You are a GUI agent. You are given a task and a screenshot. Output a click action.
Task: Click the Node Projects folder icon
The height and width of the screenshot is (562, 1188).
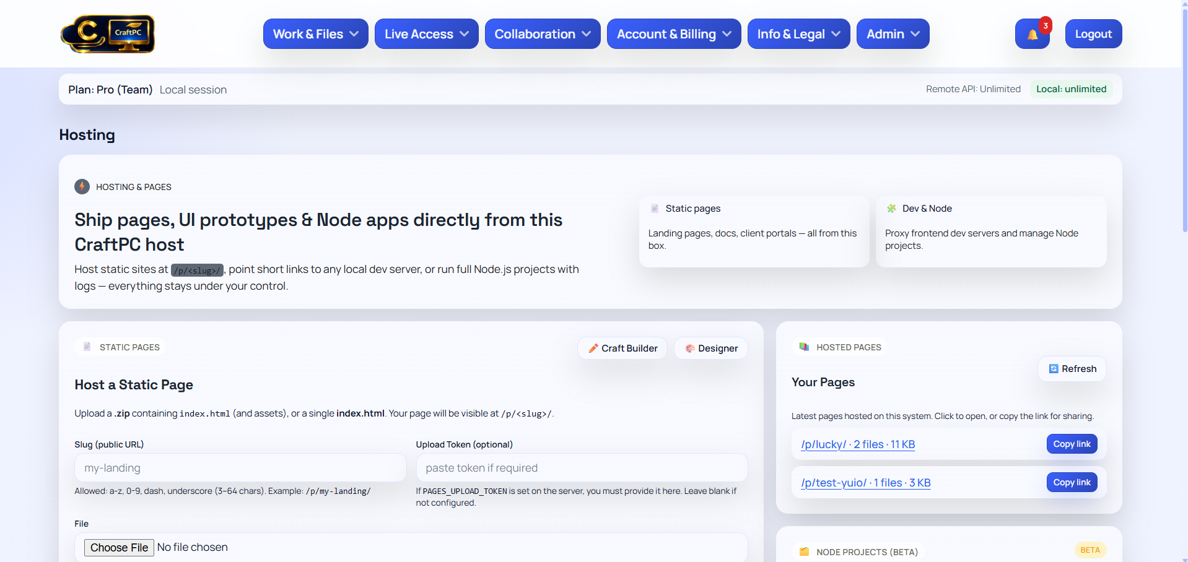click(x=804, y=551)
